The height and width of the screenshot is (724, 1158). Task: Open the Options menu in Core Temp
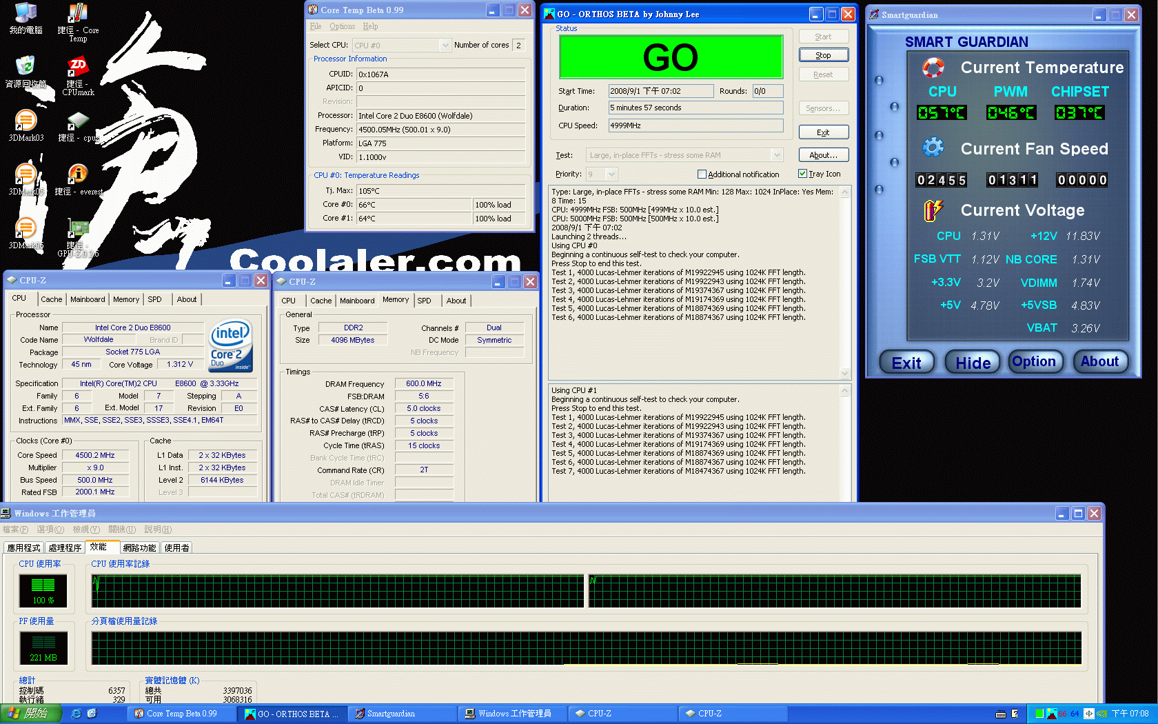tap(342, 26)
